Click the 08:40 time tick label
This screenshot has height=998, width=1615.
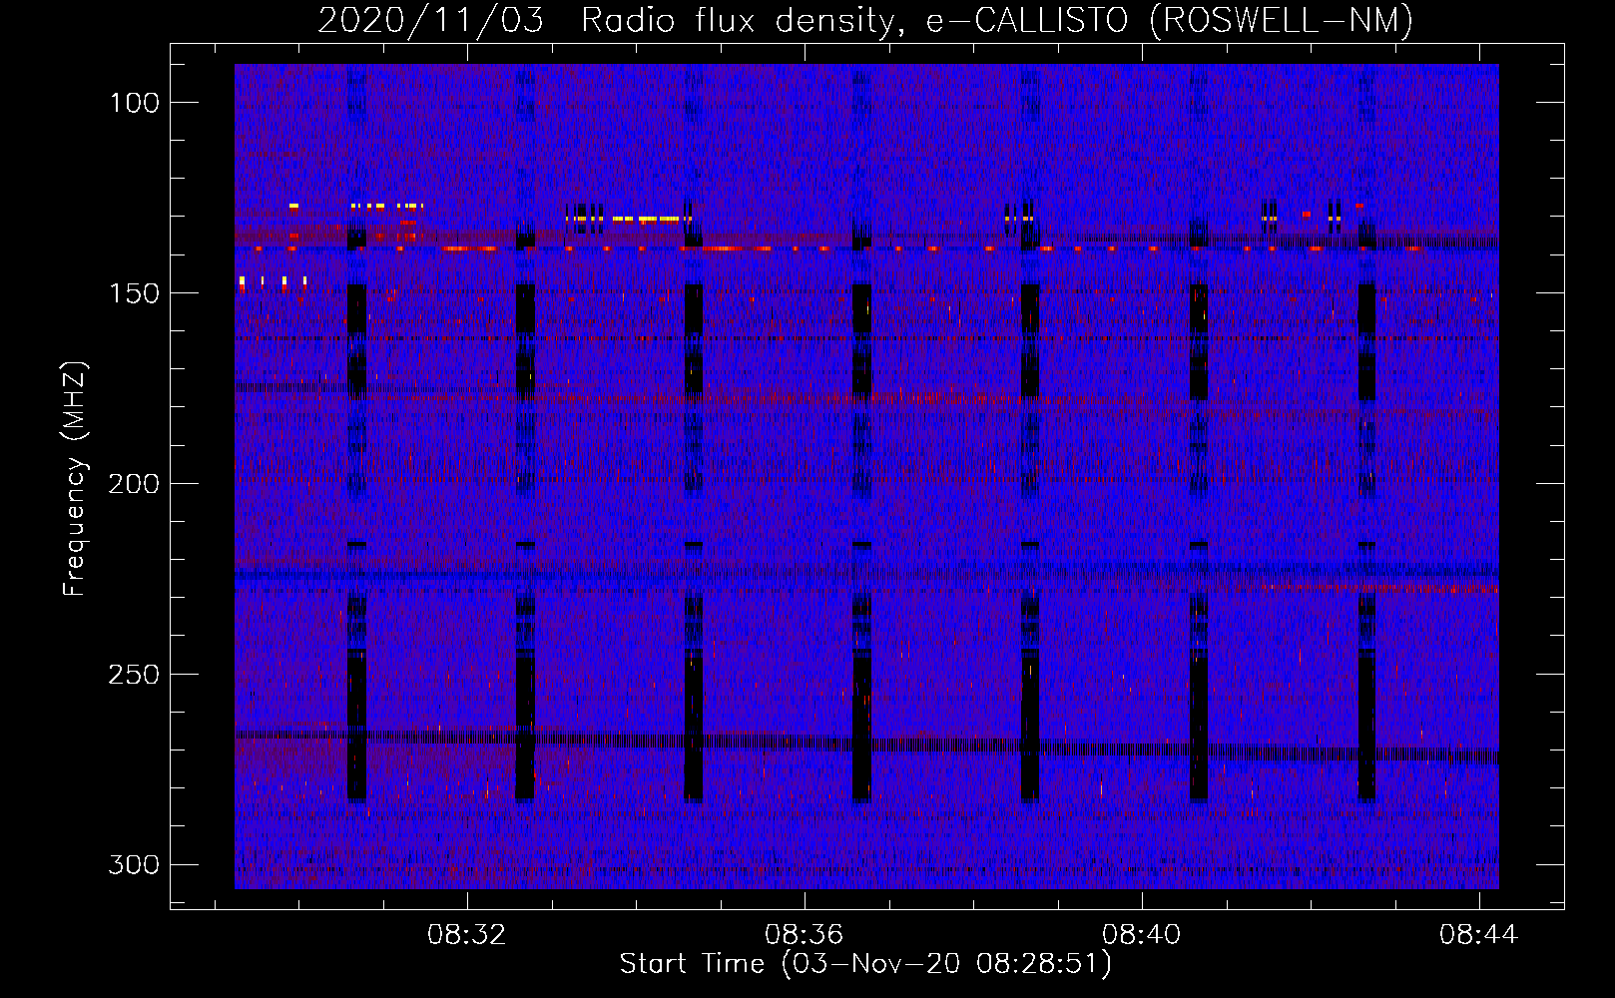1141,935
